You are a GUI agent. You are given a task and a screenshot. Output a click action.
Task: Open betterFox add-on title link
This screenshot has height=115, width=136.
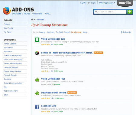pos(67,53)
